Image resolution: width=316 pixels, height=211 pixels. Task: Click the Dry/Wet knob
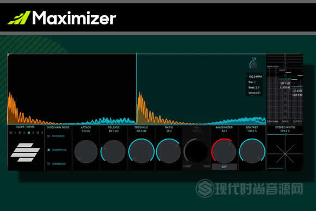pos(252,151)
